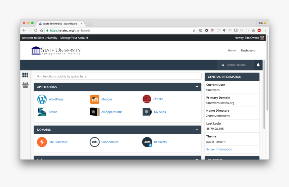Image resolution: width=289 pixels, height=187 pixels.
Task: Click the My Apps icon
Action: pyautogui.click(x=147, y=112)
